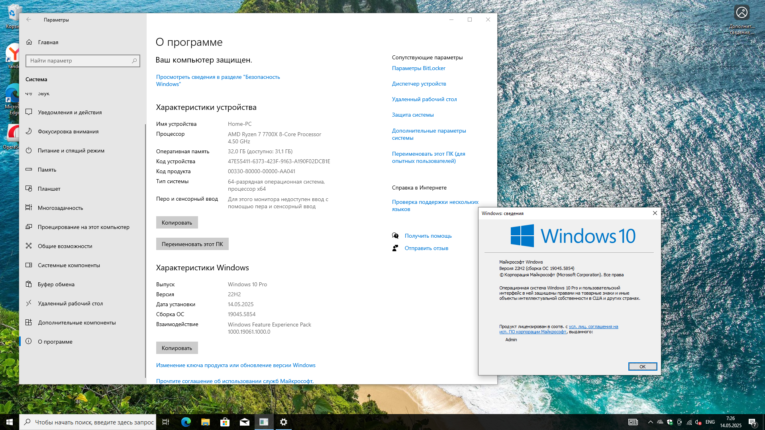765x430 pixels.
Task: Click the Найти параметр search field
Action: click(80, 61)
